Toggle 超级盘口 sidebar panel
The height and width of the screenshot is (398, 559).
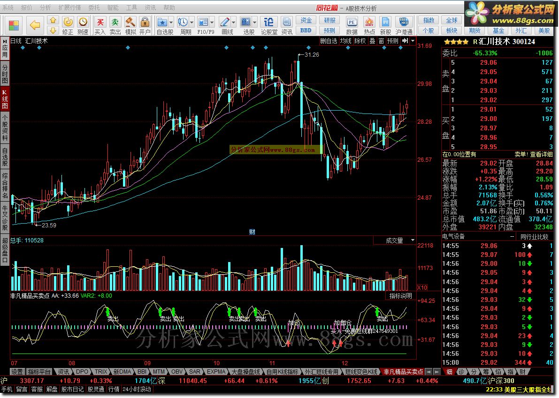click(5, 250)
